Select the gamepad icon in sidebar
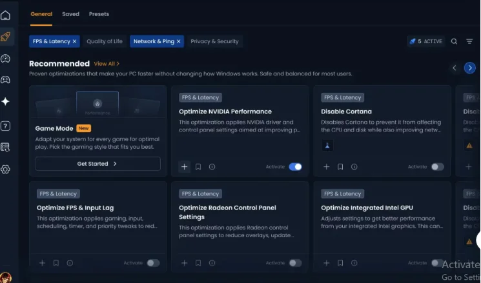 (6, 80)
